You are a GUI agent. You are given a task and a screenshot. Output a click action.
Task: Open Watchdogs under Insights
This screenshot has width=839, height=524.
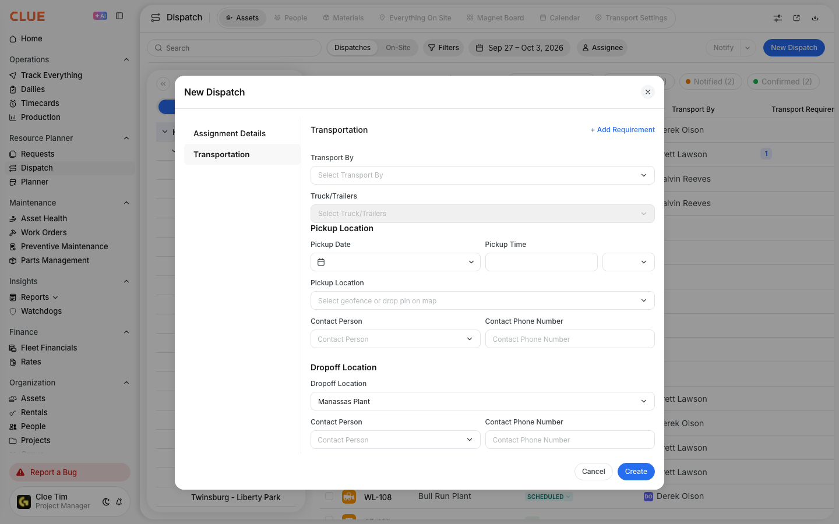[x=41, y=311]
